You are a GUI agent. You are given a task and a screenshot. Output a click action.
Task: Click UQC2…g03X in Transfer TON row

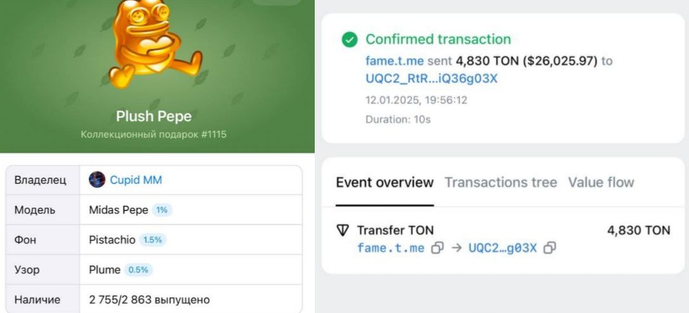502,248
